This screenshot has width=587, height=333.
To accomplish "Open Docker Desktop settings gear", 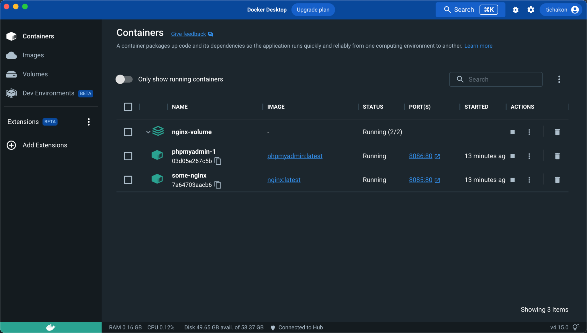I will tap(531, 9).
